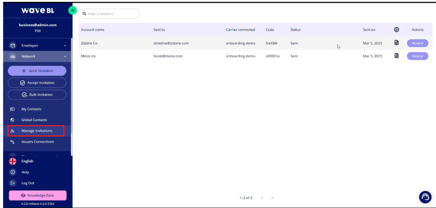
Task: Click Mar 5, 2025 in Zidane Co. row
Action: (x=372, y=43)
